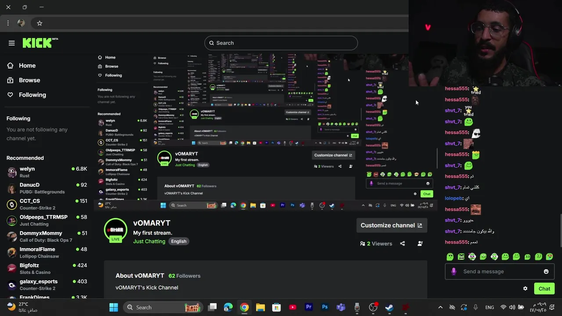Click the browser profile avatar
The width and height of the screenshot is (562, 316).
point(21,23)
